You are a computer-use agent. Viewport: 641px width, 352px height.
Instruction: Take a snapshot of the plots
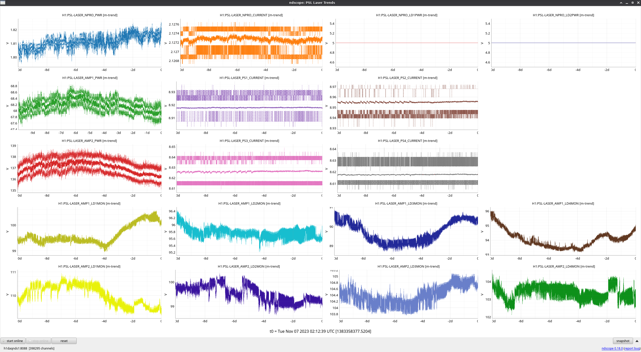(x=622, y=341)
